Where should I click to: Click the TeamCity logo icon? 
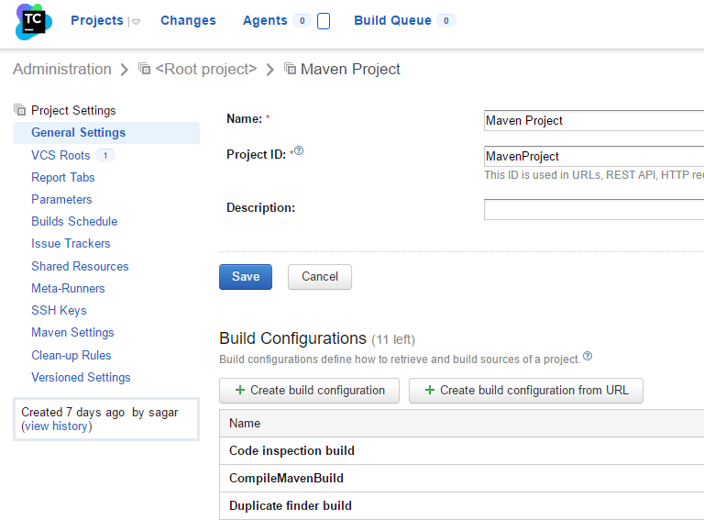33,22
